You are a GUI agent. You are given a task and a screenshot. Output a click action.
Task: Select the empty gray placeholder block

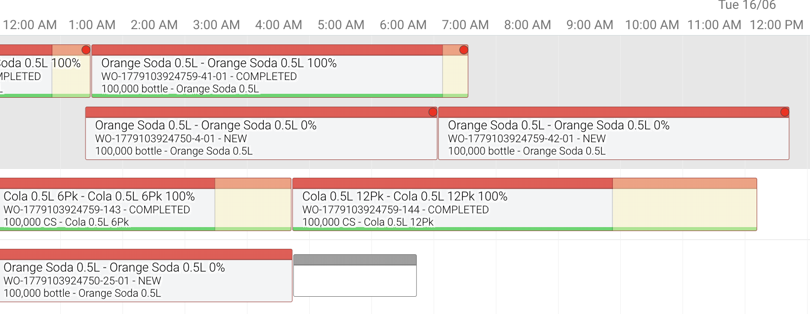355,275
